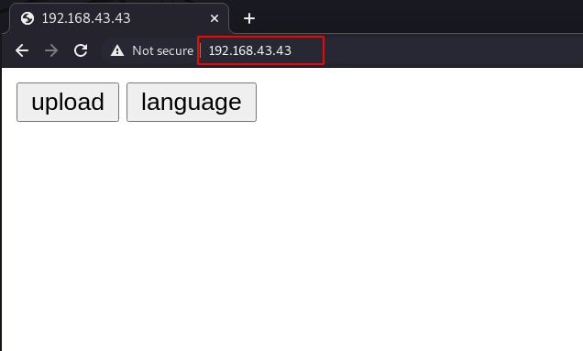This screenshot has width=583, height=351.
Task: Close the 192.168.43.43 tab
Action: [214, 18]
